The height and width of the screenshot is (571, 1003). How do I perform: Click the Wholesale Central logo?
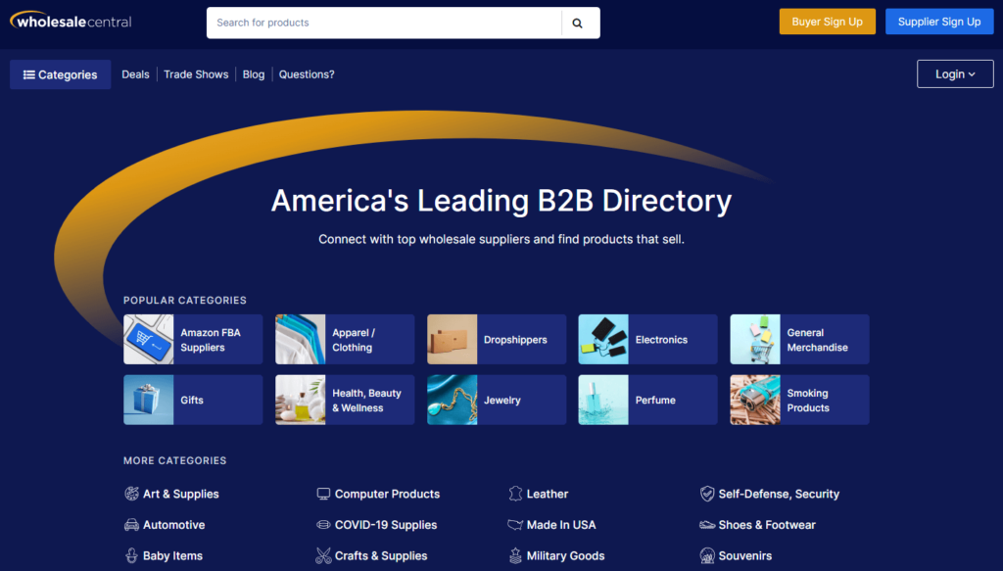coord(71,22)
